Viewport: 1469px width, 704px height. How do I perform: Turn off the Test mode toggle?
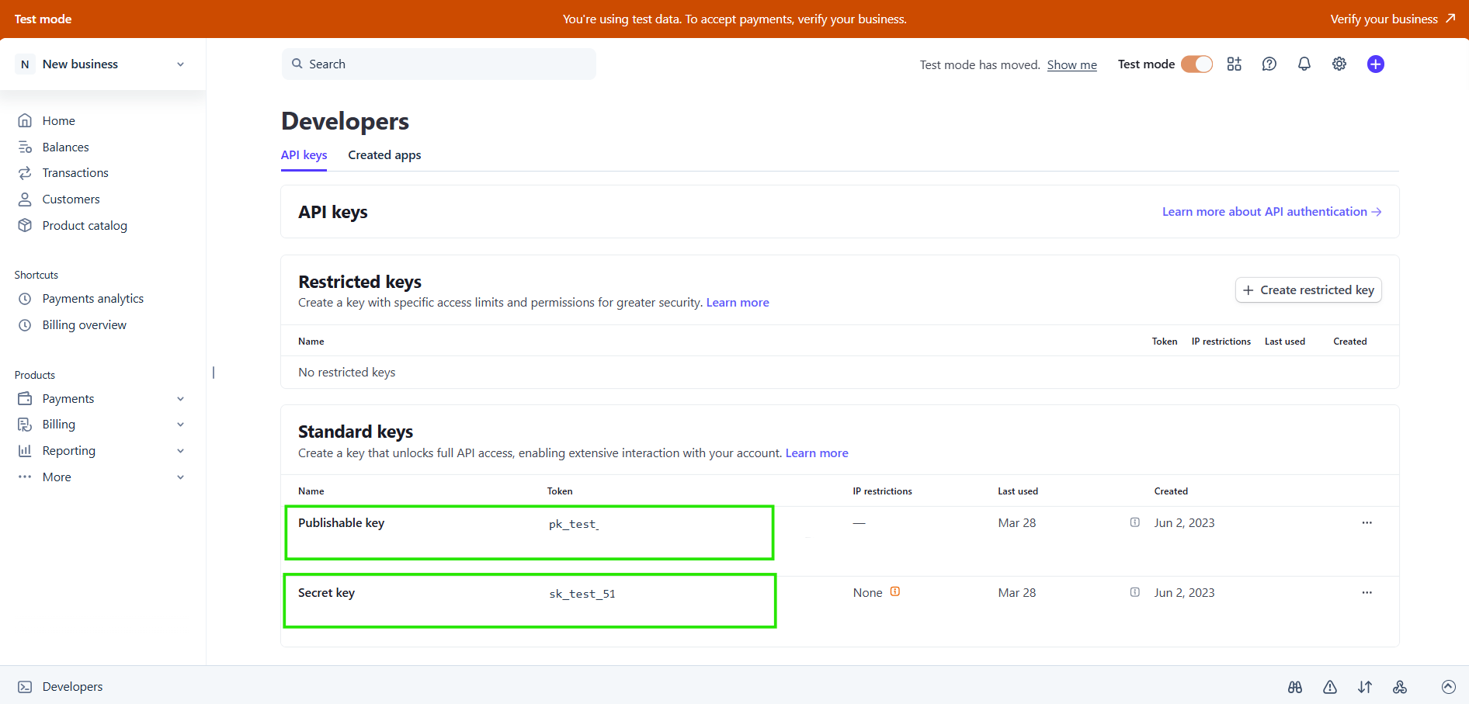tap(1196, 64)
